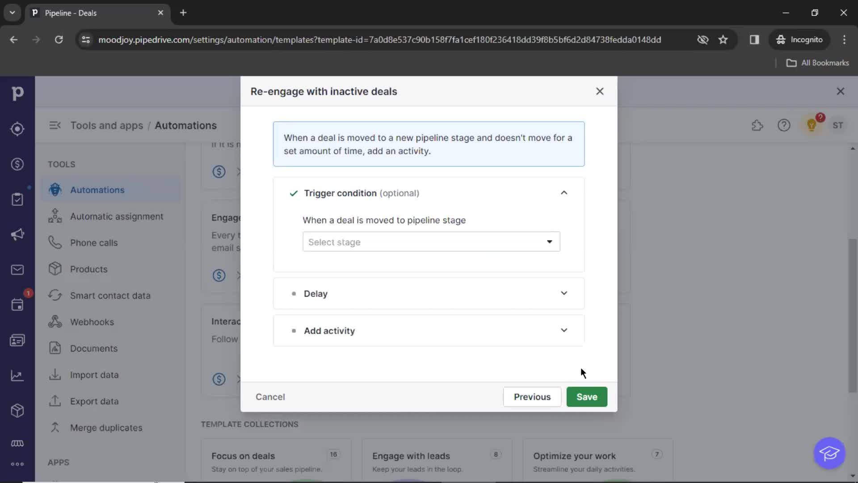
Task: Click the Webhooks icon
Action: click(55, 322)
